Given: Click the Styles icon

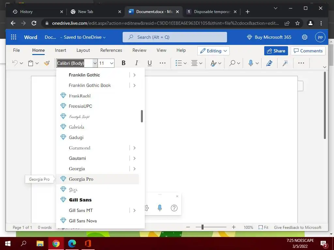Looking at the screenshot, I should (x=213, y=63).
